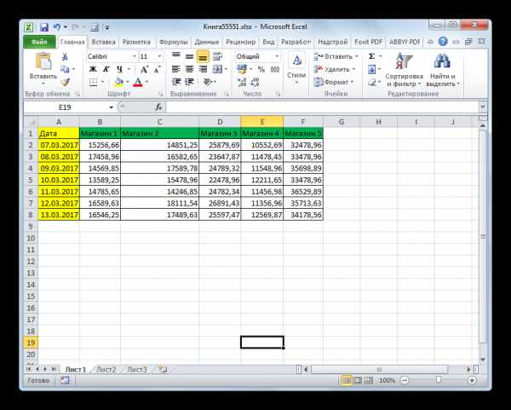
Task: Apply fill color bucket
Action: coord(119,82)
